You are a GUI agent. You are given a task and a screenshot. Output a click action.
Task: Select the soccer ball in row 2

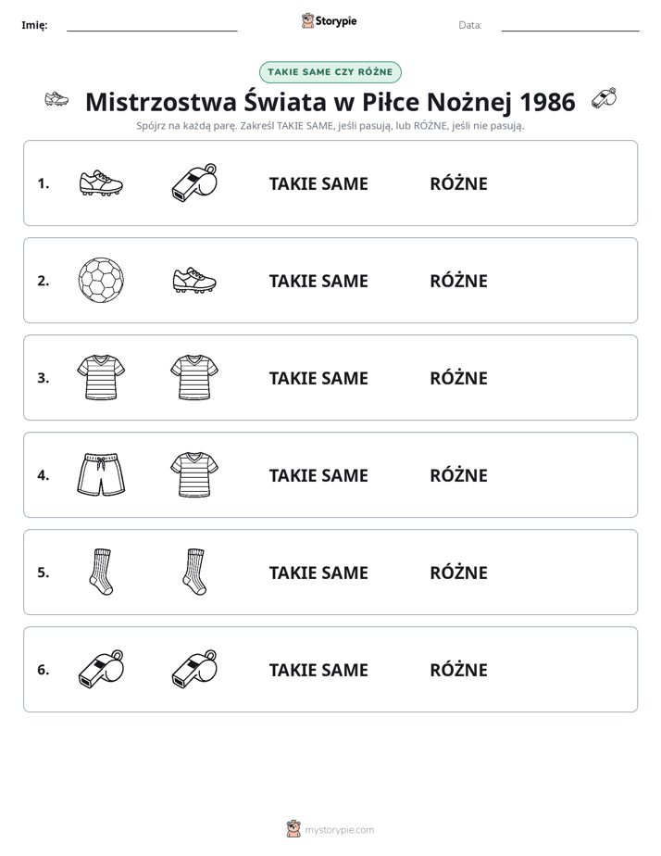[x=101, y=281]
